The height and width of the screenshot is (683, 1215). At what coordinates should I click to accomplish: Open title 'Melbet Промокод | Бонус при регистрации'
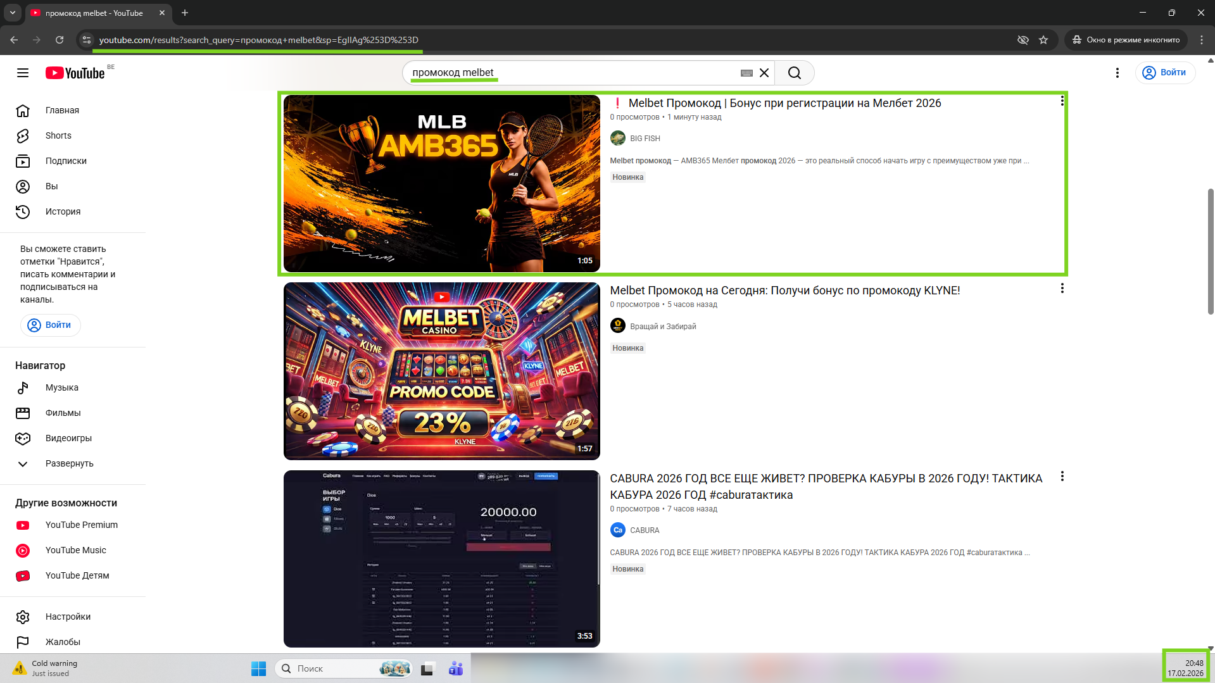click(x=776, y=103)
